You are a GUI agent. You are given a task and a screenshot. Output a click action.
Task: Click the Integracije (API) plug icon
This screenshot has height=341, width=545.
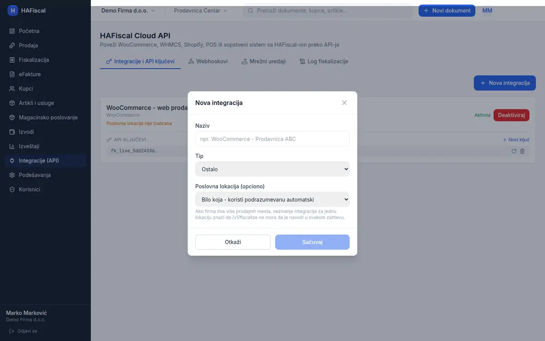coord(12,160)
